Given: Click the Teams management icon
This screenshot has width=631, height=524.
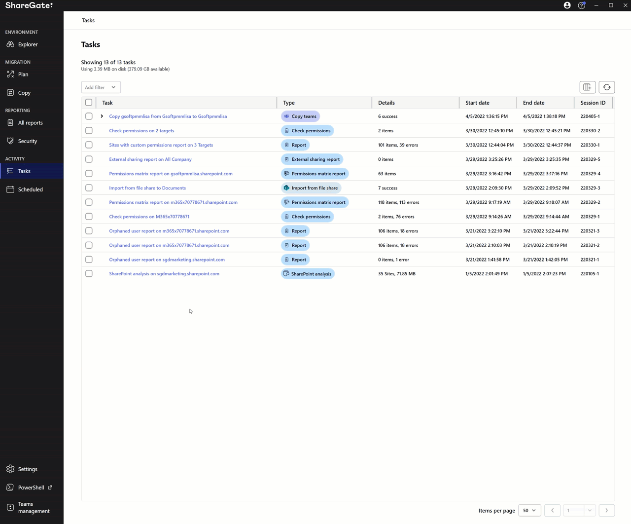Looking at the screenshot, I should click(x=10, y=507).
